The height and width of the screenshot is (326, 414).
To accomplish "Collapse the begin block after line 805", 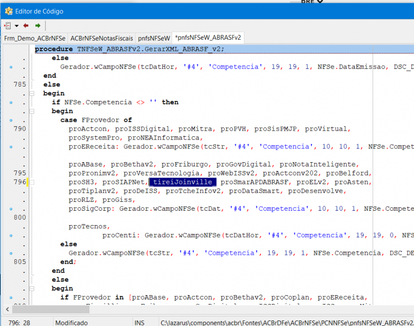I will pos(32,288).
